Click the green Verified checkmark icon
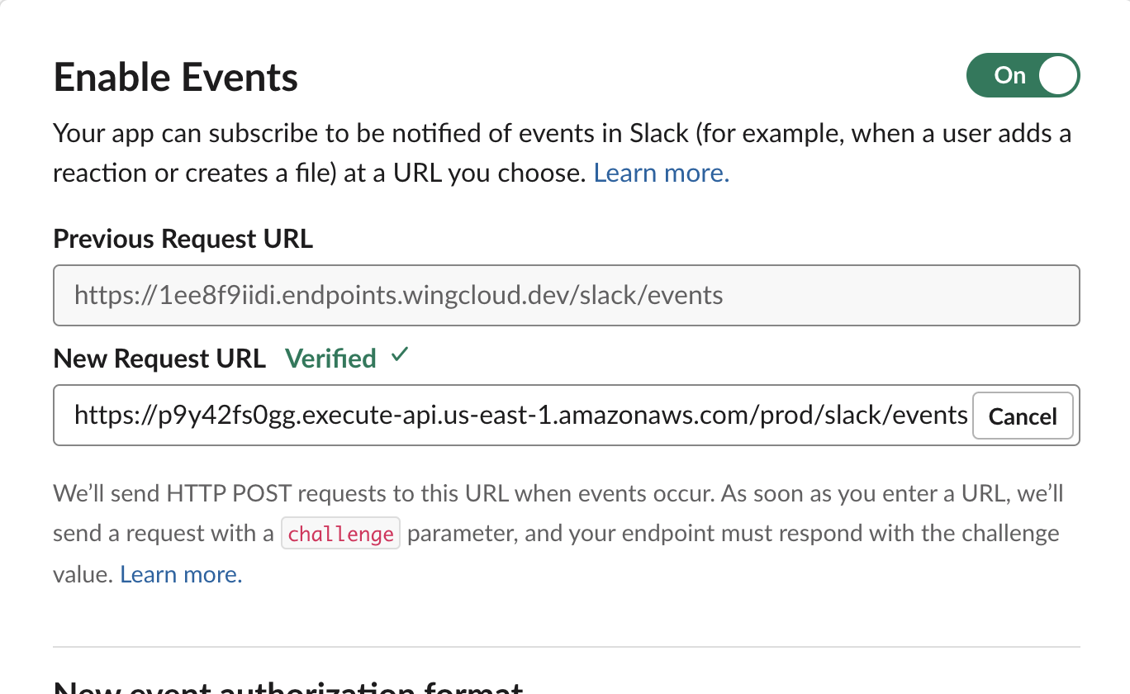 click(400, 355)
